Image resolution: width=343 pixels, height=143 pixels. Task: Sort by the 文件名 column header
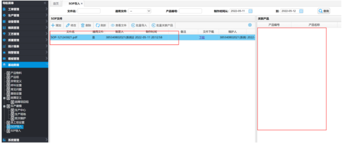click(x=70, y=32)
